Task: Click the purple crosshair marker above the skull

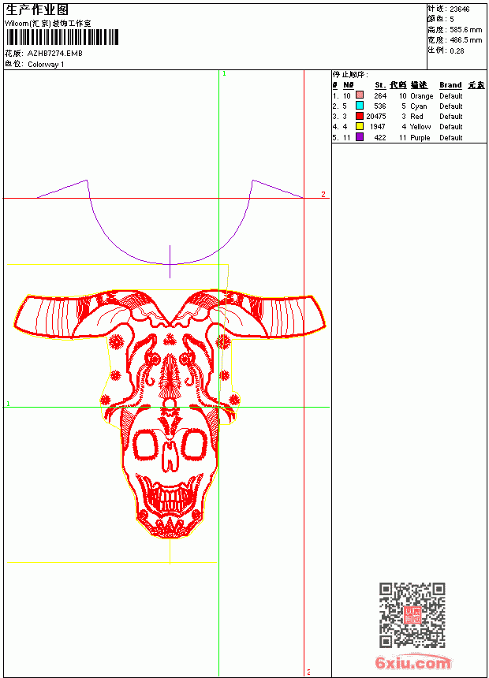Action: [x=170, y=262]
